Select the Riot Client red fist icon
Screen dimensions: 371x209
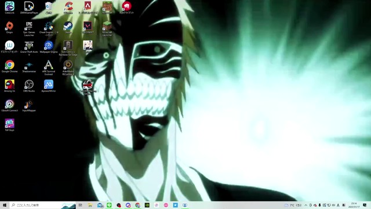(x=126, y=8)
